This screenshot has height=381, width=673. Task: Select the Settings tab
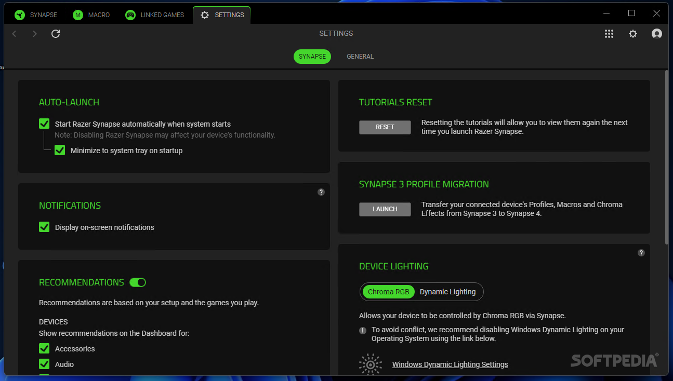click(x=222, y=15)
